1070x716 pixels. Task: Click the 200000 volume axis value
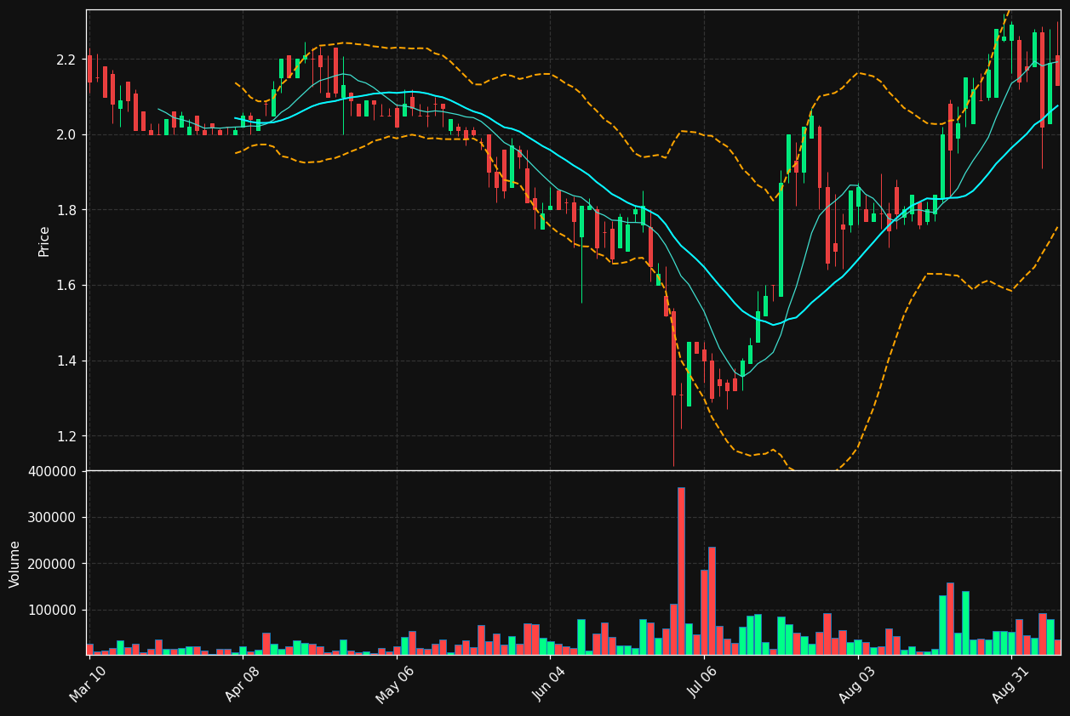click(x=53, y=564)
